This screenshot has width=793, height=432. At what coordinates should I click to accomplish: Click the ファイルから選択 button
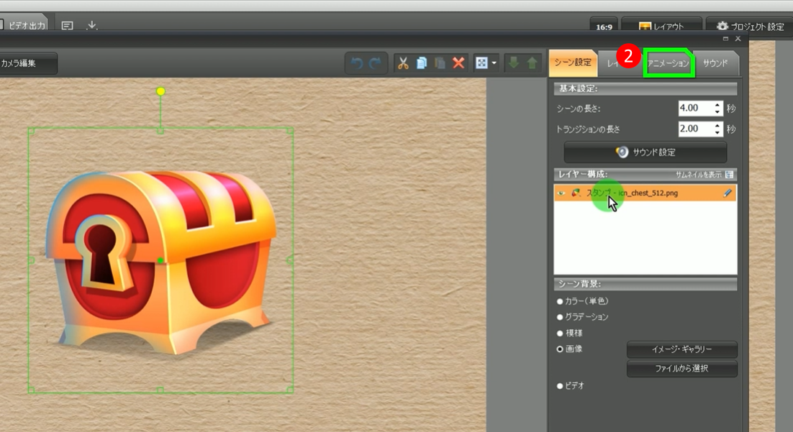coord(681,369)
